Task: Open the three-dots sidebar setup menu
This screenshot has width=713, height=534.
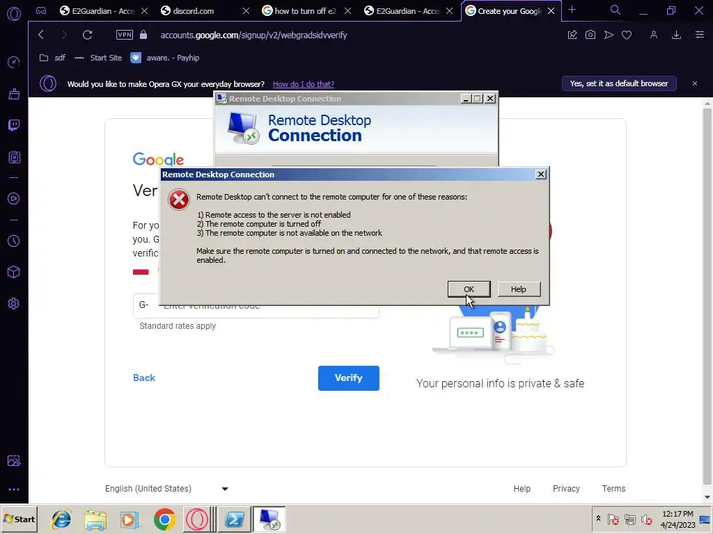Action: [x=14, y=489]
